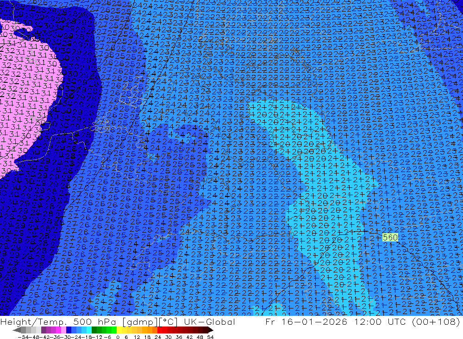Click the 36 legend value

[x=179, y=337]
